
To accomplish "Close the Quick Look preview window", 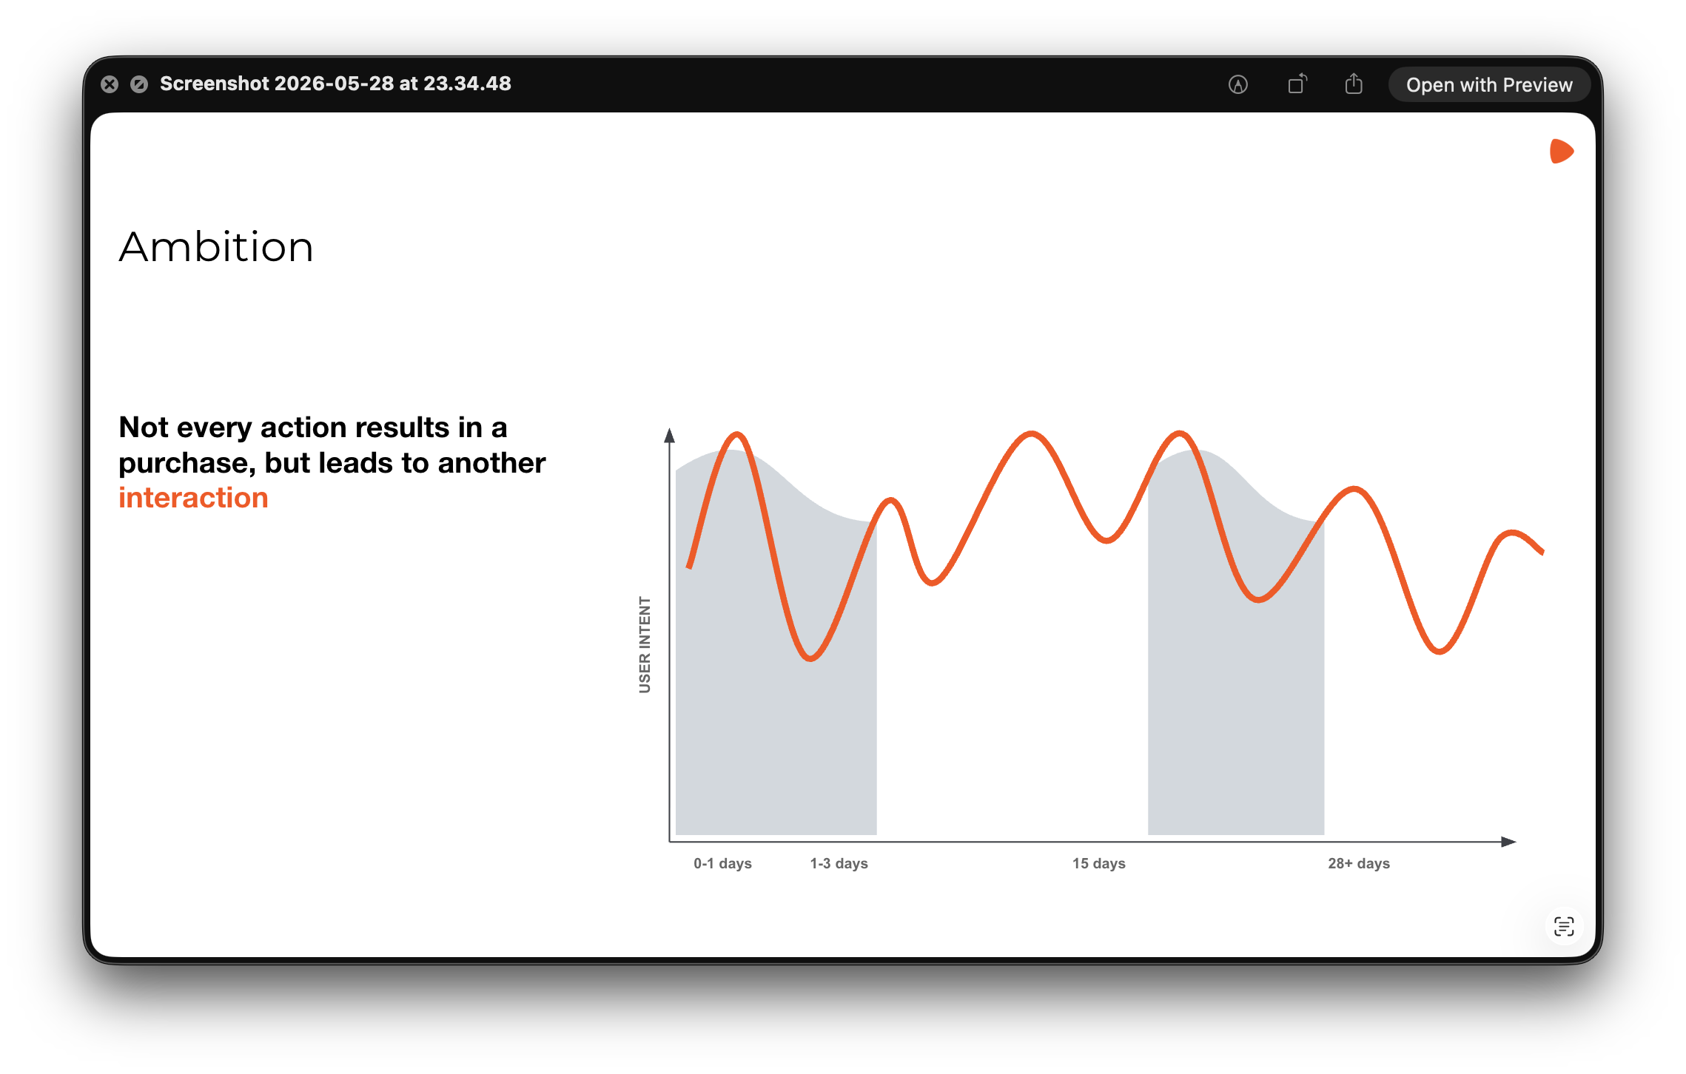I will point(110,84).
